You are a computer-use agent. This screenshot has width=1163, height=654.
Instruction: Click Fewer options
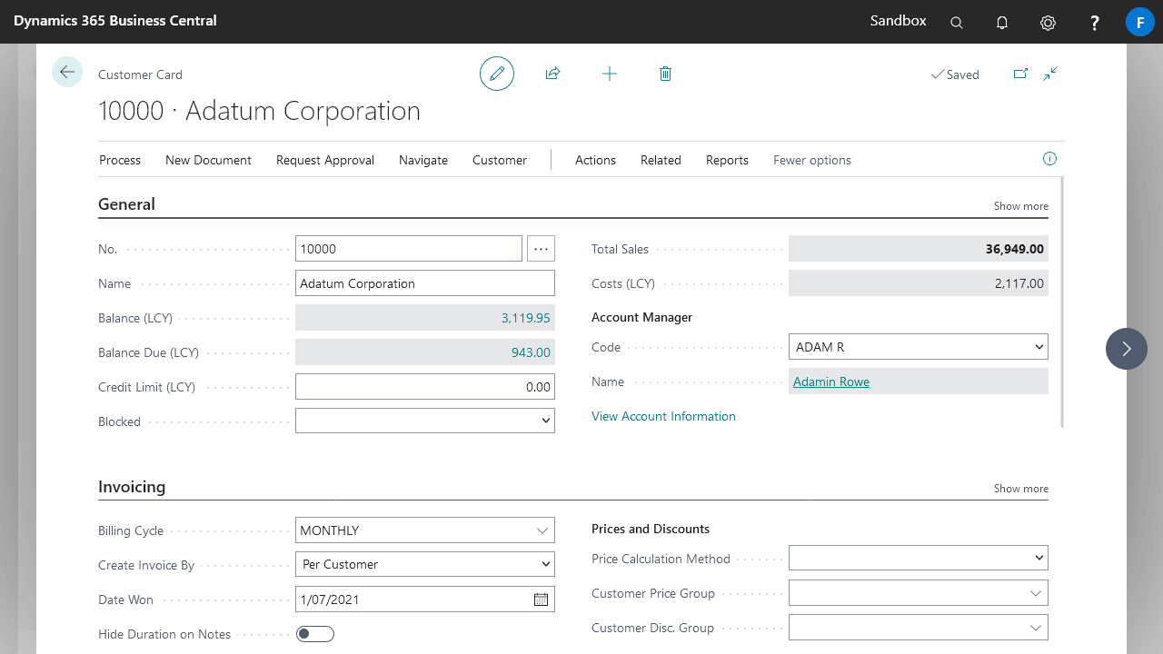pyautogui.click(x=812, y=160)
